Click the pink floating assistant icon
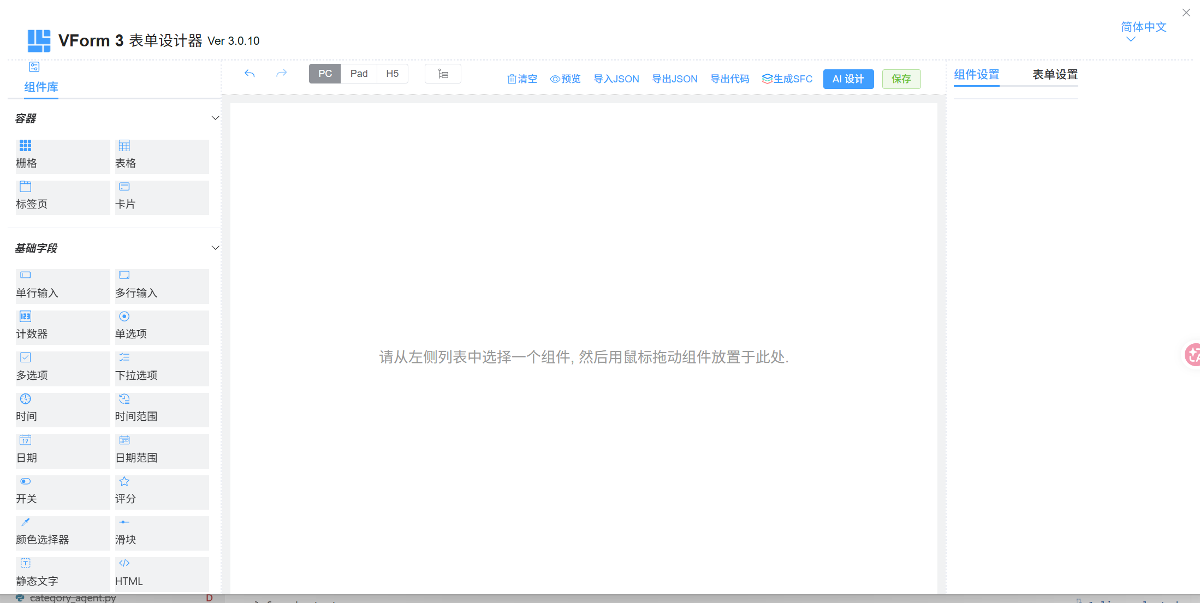1200x603 pixels. (x=1192, y=355)
